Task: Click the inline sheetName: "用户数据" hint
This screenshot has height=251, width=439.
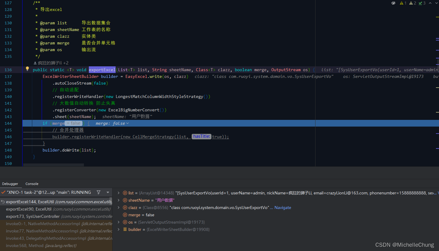Action: [127, 117]
